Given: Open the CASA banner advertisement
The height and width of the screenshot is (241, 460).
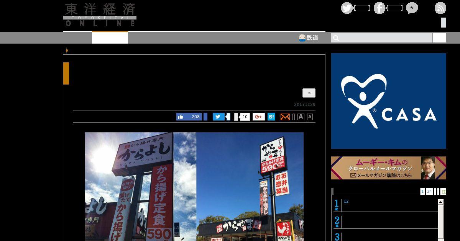Looking at the screenshot, I should (389, 101).
